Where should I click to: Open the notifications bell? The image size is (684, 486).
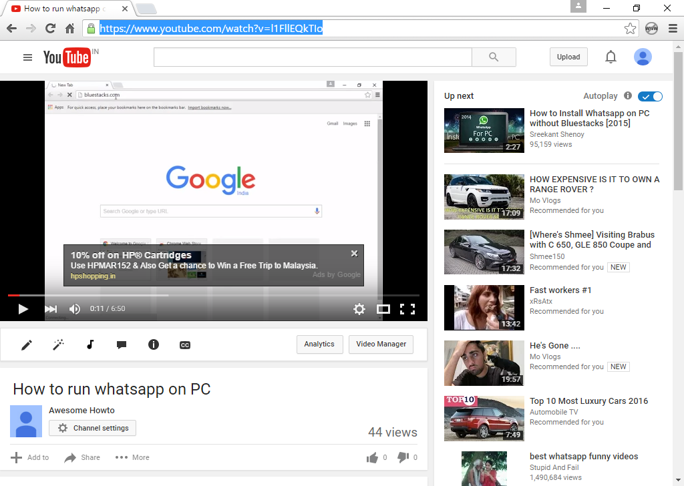611,57
